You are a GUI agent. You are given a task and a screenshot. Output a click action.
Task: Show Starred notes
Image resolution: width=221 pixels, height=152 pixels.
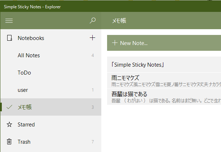[51, 125]
